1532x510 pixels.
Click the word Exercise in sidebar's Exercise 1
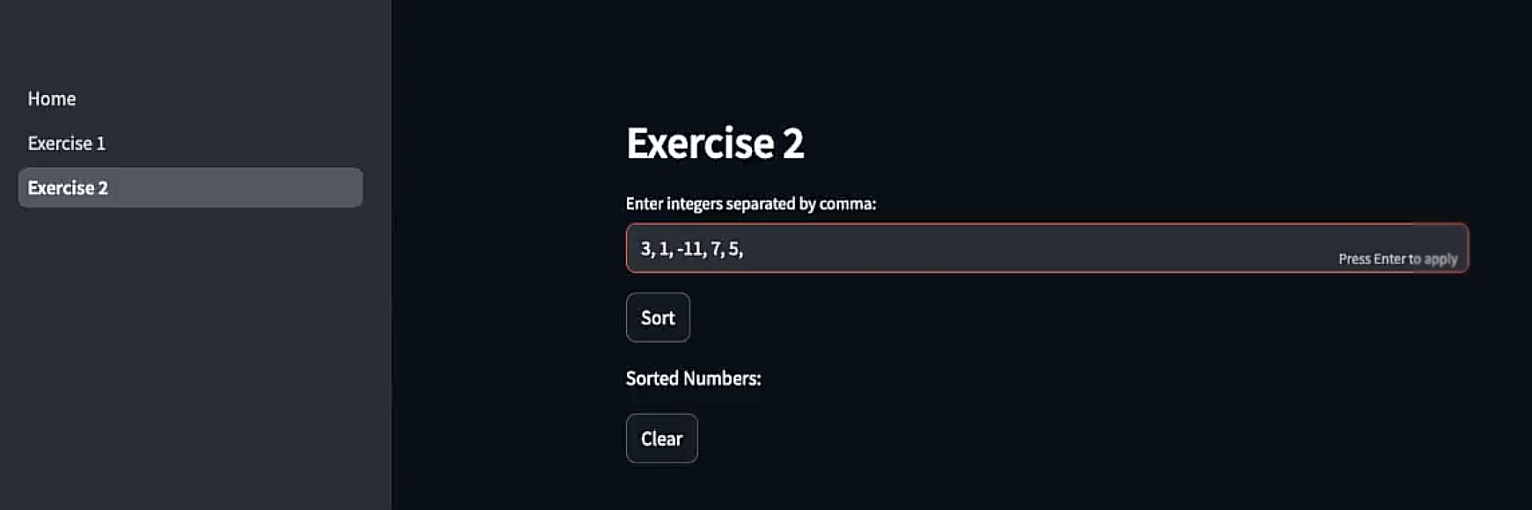pos(60,143)
